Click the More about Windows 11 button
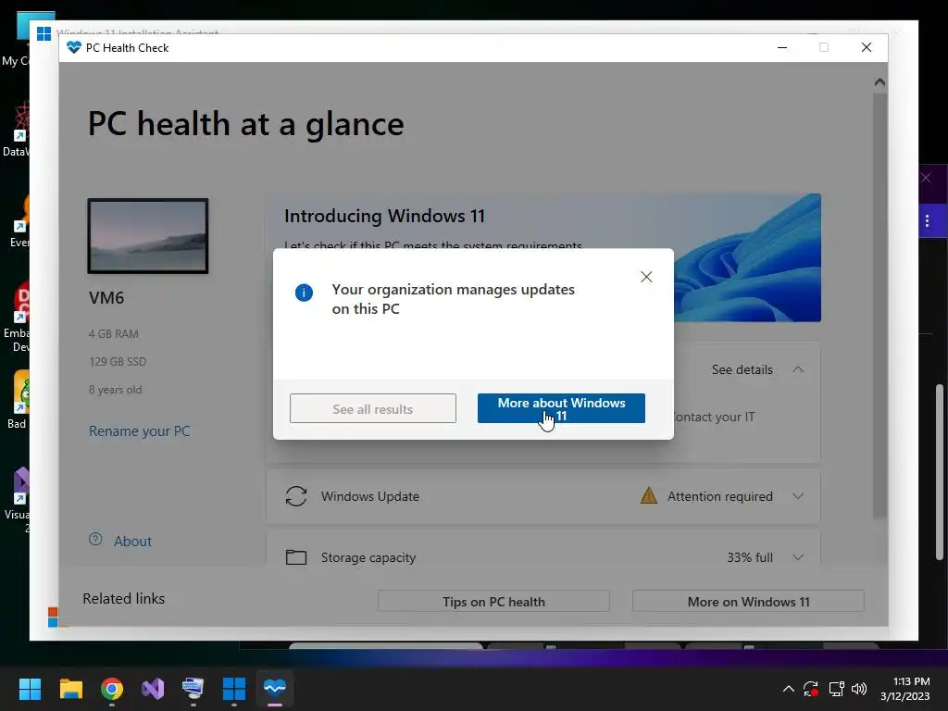Viewport: 948px width, 711px height. [561, 408]
